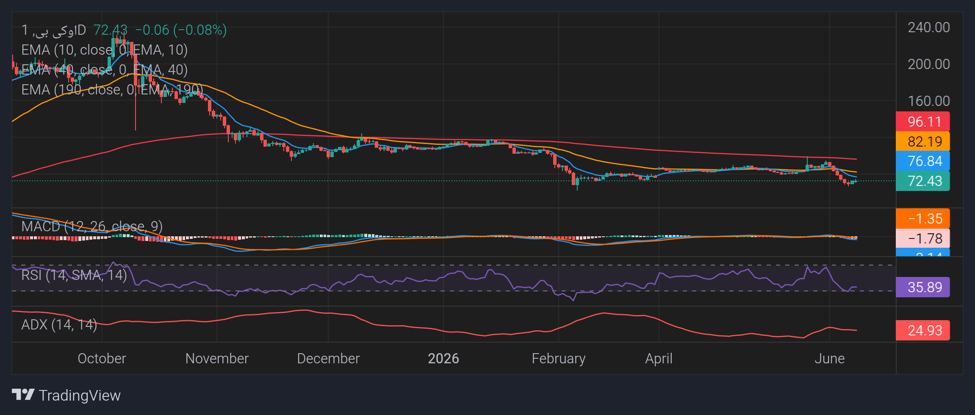975x415 pixels.
Task: Click June on the time axis
Action: (x=830, y=359)
